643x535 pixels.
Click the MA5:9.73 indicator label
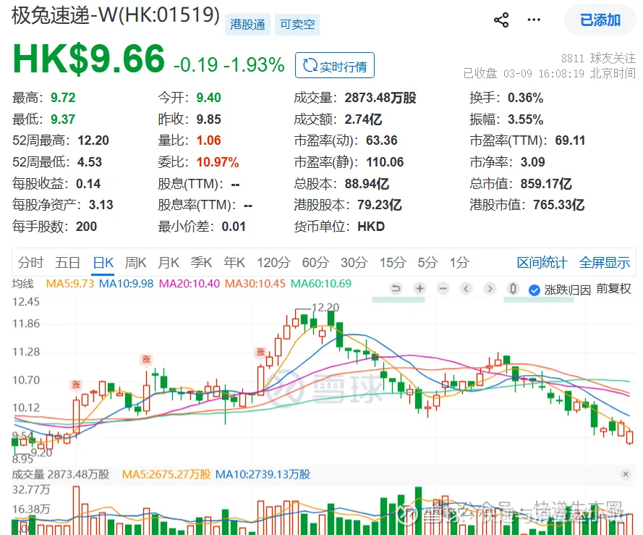[70, 284]
